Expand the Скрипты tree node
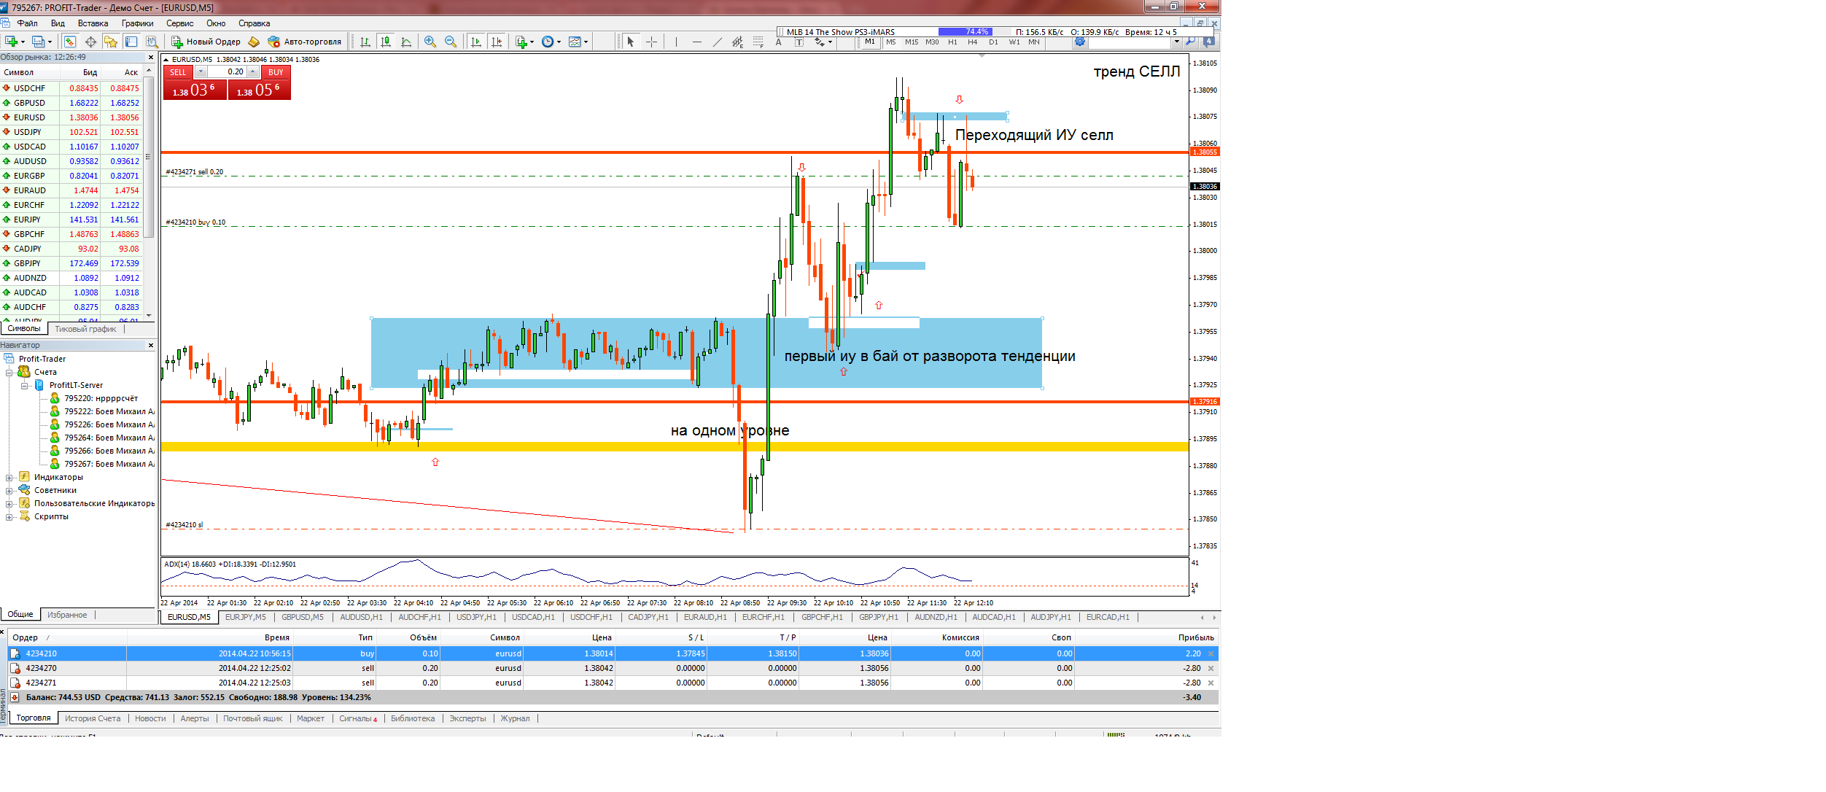This screenshot has width=1826, height=792. pos(9,517)
